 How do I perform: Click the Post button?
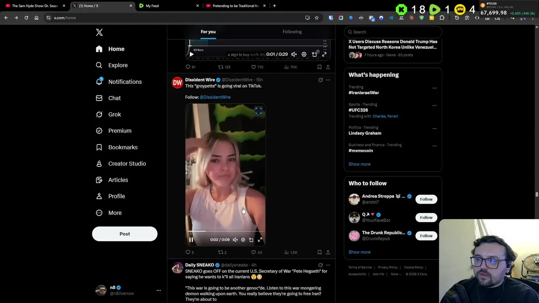click(x=125, y=234)
